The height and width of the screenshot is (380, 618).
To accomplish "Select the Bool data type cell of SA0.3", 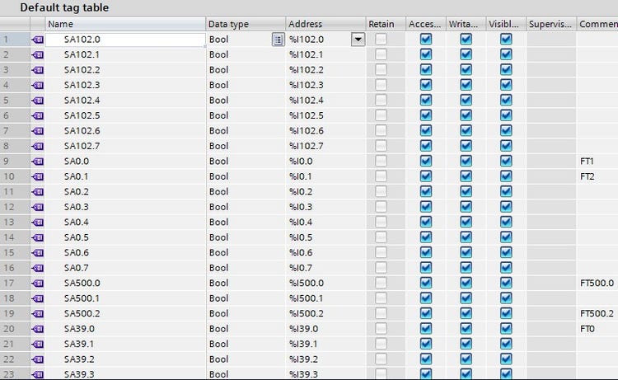I will tap(244, 207).
